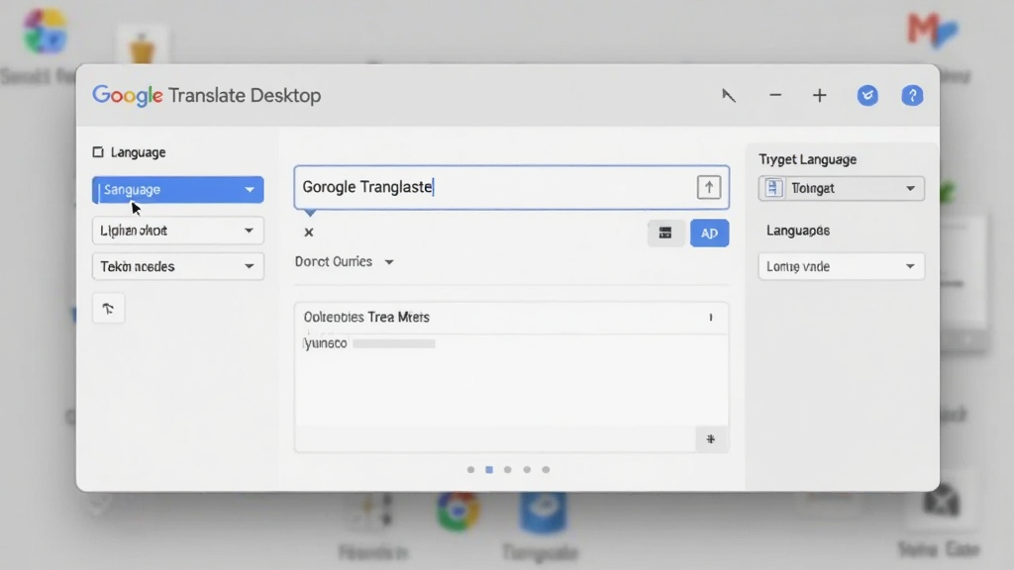Viewport: 1014px width, 570px height.
Task: Select the third pagination dot
Action: tap(508, 470)
